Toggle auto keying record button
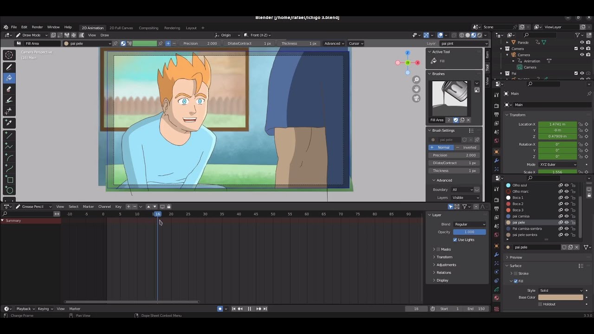The height and width of the screenshot is (334, 594). pos(220,309)
